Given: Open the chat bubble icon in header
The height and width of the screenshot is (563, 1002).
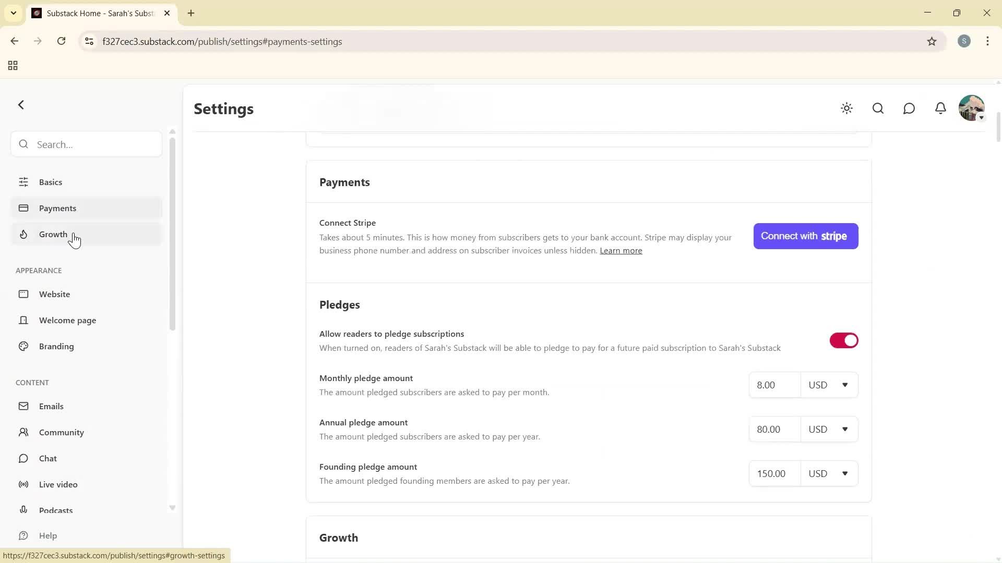Looking at the screenshot, I should tap(909, 108).
